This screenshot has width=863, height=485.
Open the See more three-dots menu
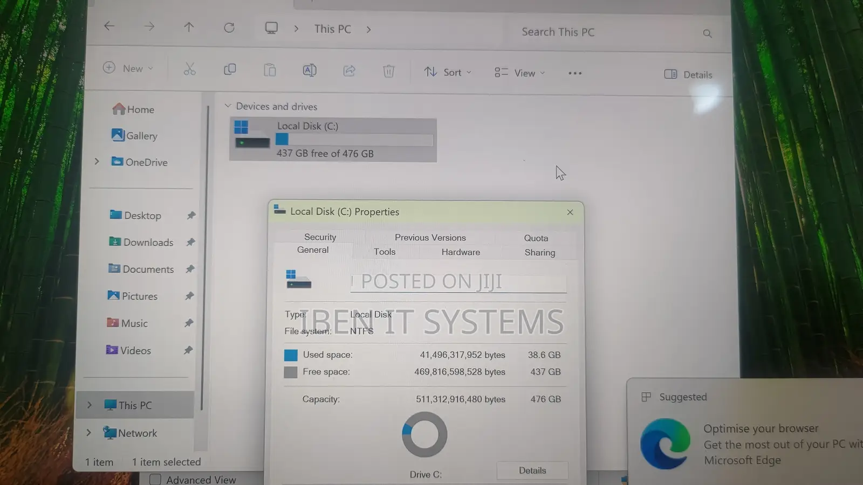click(575, 73)
